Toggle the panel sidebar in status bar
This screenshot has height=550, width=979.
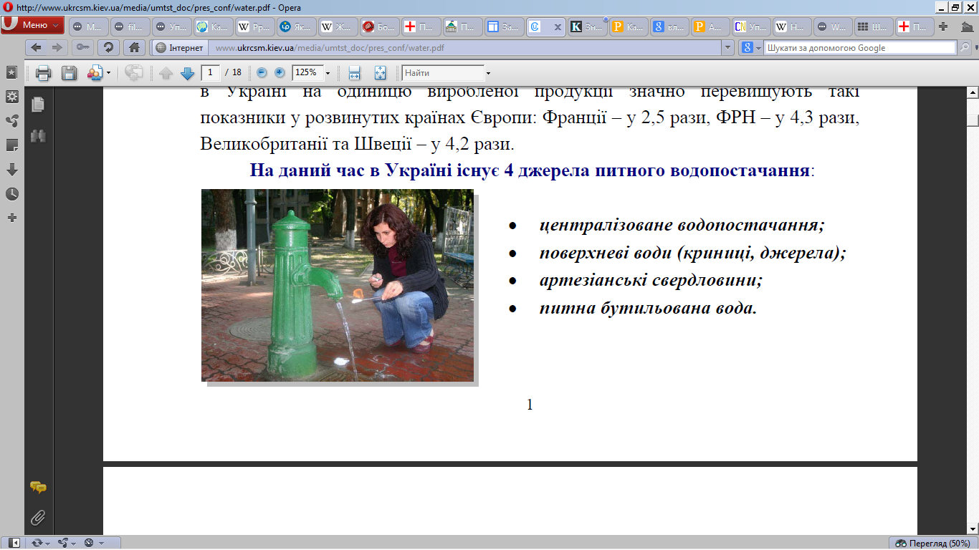(14, 543)
